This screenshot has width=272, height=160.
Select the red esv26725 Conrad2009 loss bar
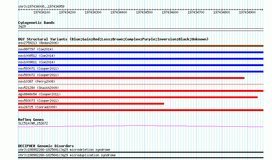141,110
